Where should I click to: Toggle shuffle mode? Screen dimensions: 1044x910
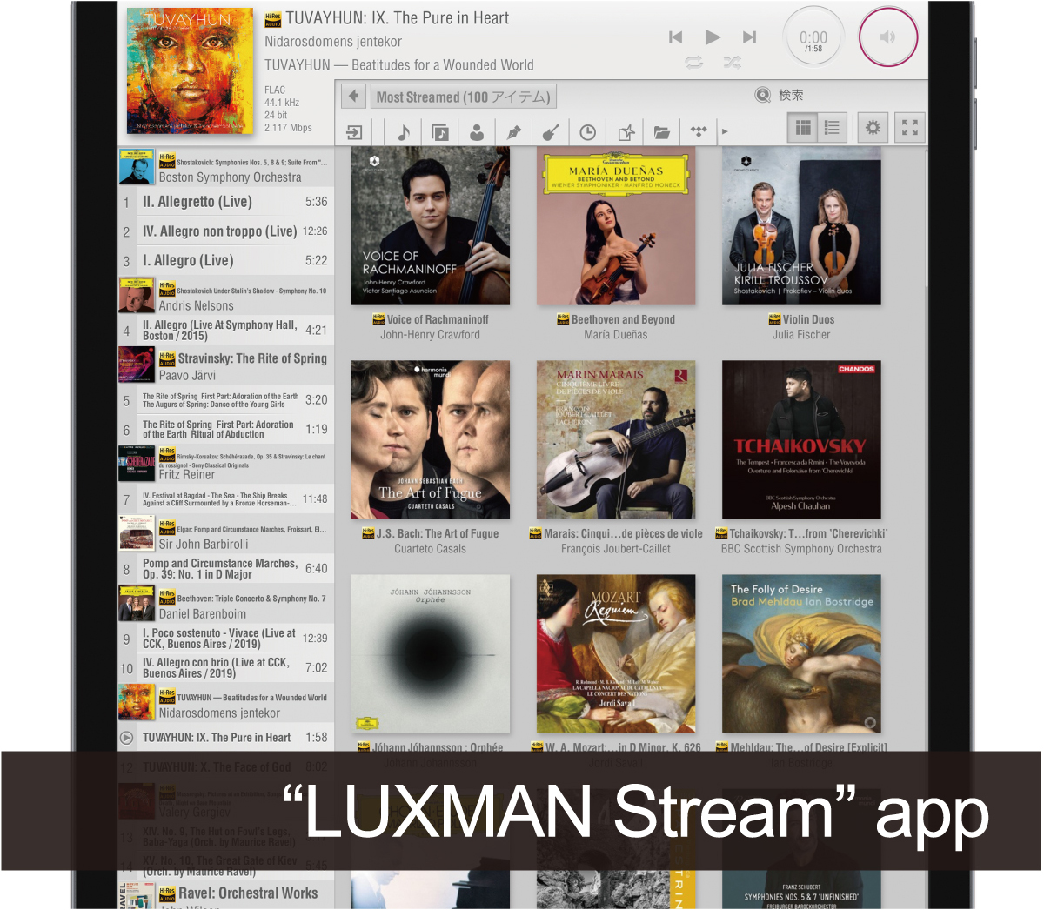733,62
